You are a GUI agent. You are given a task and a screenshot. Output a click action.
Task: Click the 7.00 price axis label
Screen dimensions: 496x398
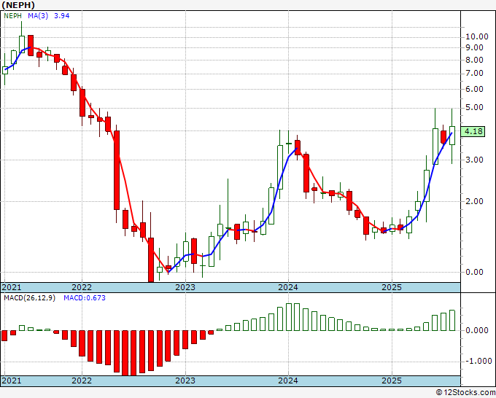pos(474,74)
